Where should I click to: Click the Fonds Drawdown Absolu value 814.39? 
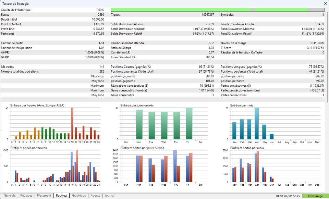pyautogui.click(x=320, y=24)
